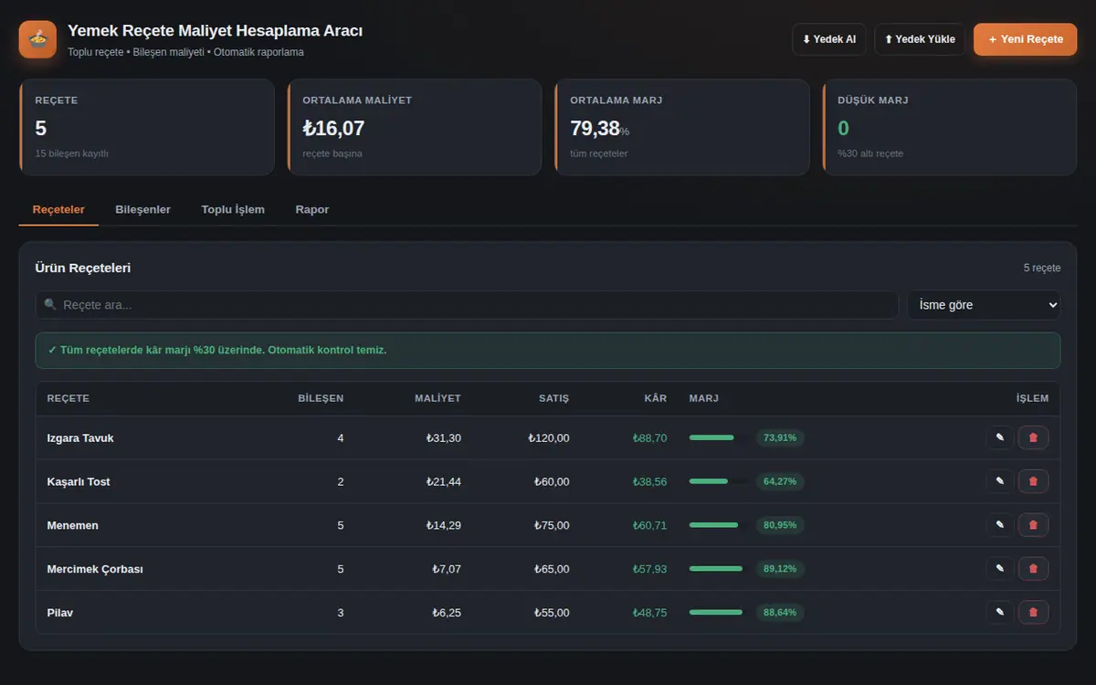Click the green margin check status message

(548, 351)
